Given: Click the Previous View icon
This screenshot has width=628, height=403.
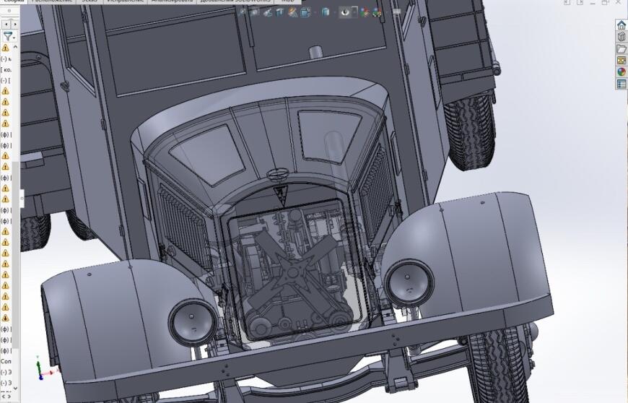Looking at the screenshot, I should pos(267,12).
